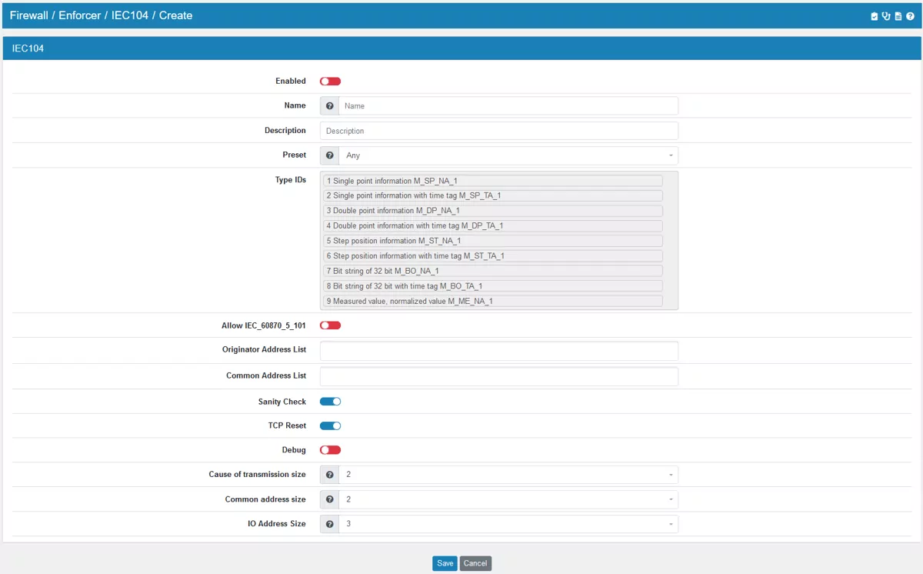Click the Cancel button
Screen dimensions: 923x574
(475, 563)
